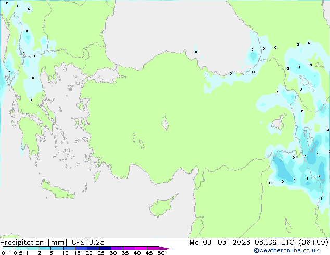Select the 15–20 mm blue legend swatch
This screenshot has width=330, height=255.
pos(81,248)
